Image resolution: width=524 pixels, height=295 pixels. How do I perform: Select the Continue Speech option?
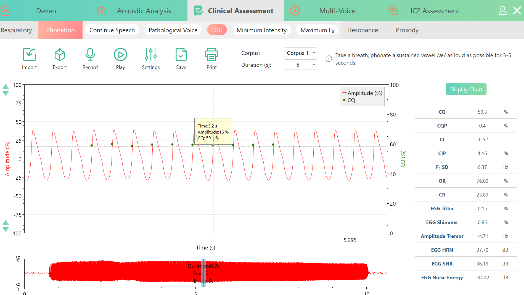tap(112, 30)
